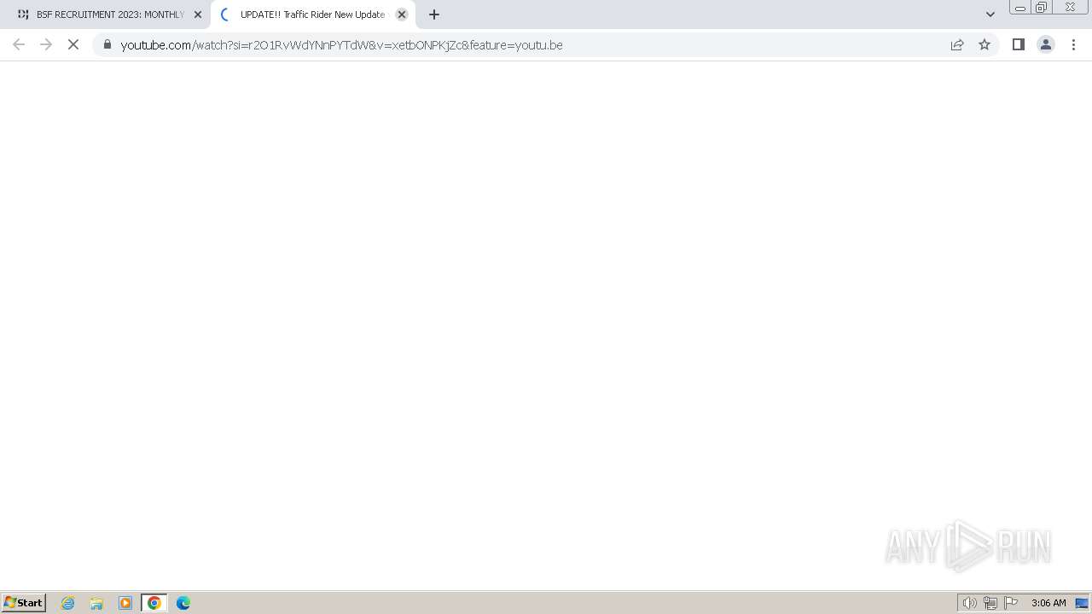
Task: Close the Traffic Rider New Update tab
Action: (x=402, y=14)
